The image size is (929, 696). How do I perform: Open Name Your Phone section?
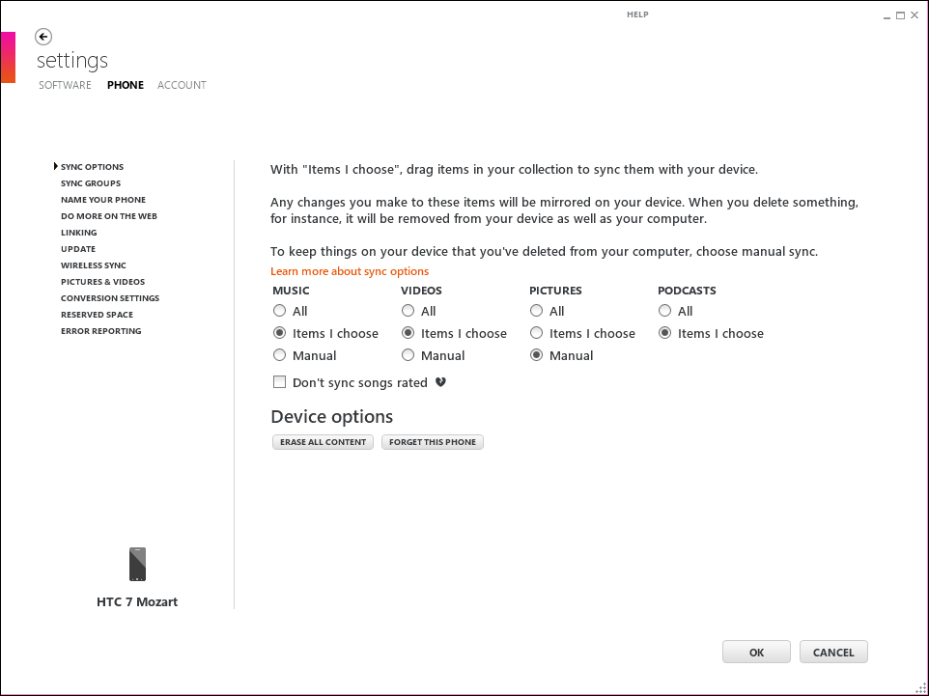click(103, 200)
